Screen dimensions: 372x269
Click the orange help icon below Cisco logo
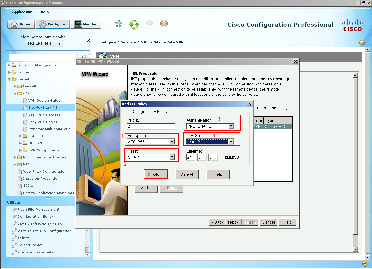coord(362,43)
